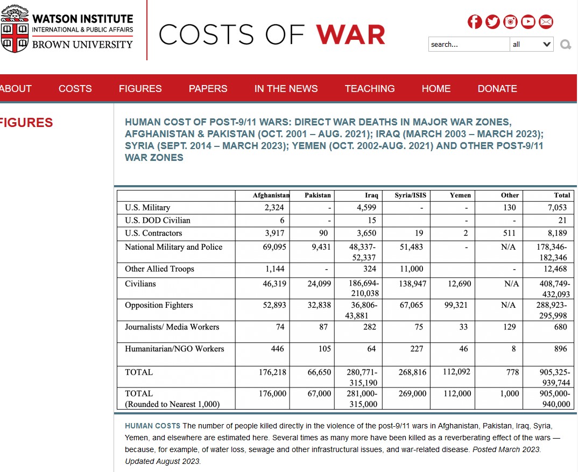Open the TEACHING menu item

[x=370, y=88]
